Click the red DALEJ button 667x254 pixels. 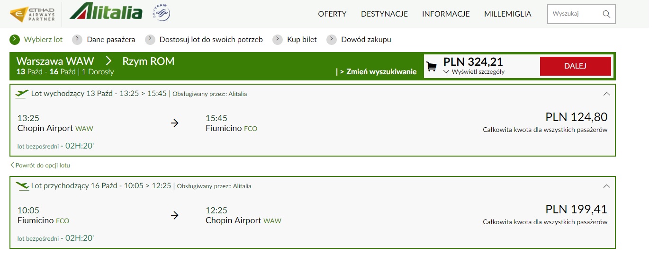click(575, 66)
